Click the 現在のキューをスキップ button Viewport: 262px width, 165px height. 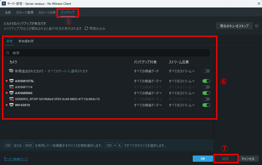234,26
